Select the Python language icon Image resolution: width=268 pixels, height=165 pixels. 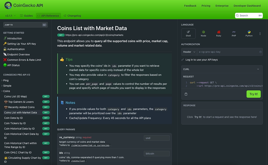point(249,33)
